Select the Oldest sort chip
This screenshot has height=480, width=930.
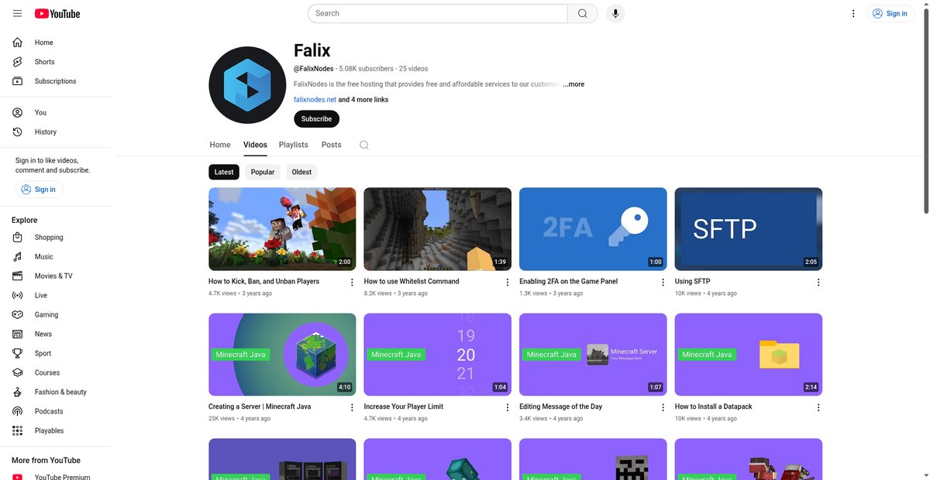tap(301, 172)
